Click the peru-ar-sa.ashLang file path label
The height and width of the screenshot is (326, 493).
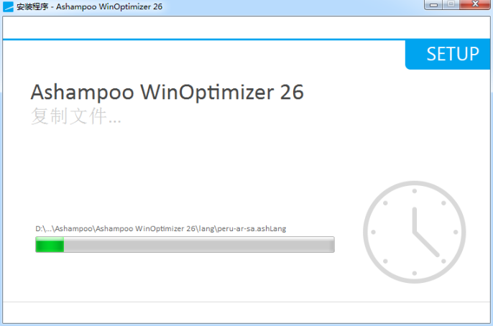pyautogui.click(x=161, y=228)
